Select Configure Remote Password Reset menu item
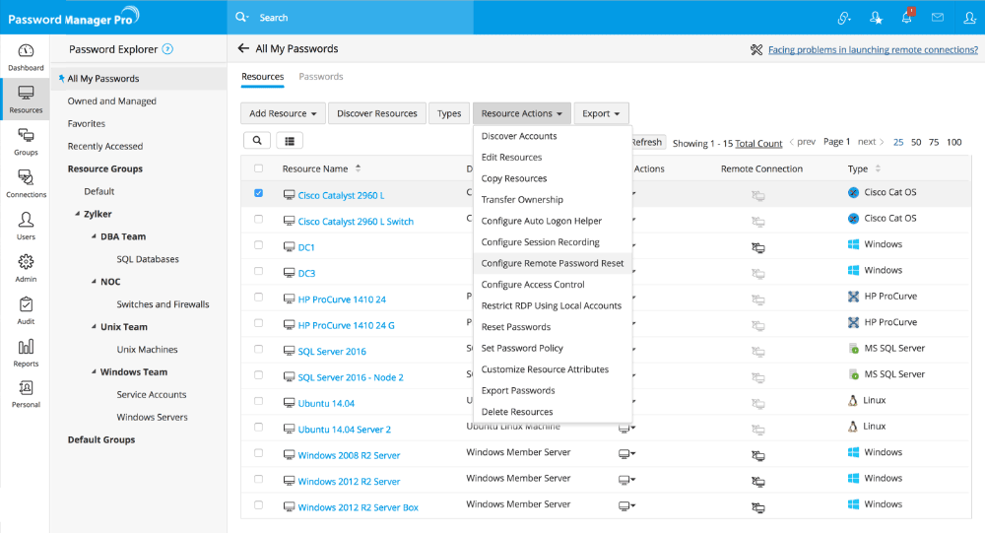This screenshot has height=533, width=985. [552, 263]
